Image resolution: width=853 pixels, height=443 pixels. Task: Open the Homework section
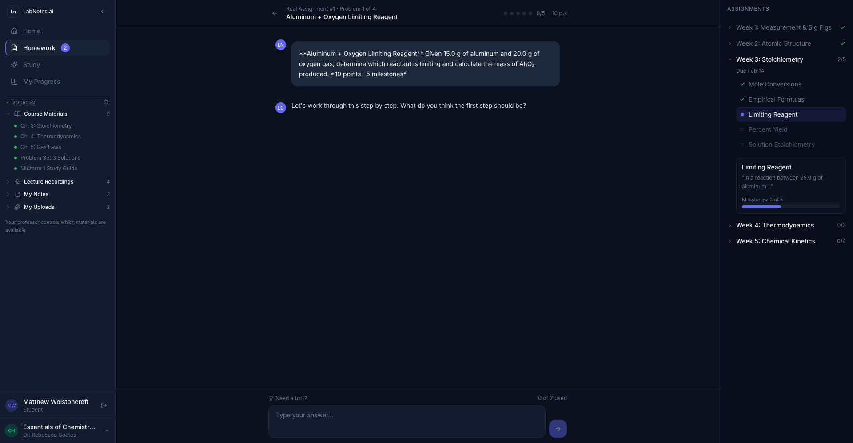tap(39, 48)
